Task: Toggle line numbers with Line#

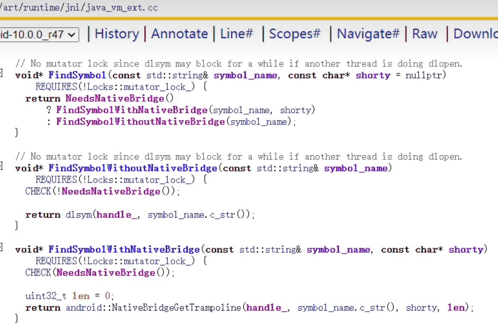Action: point(236,34)
